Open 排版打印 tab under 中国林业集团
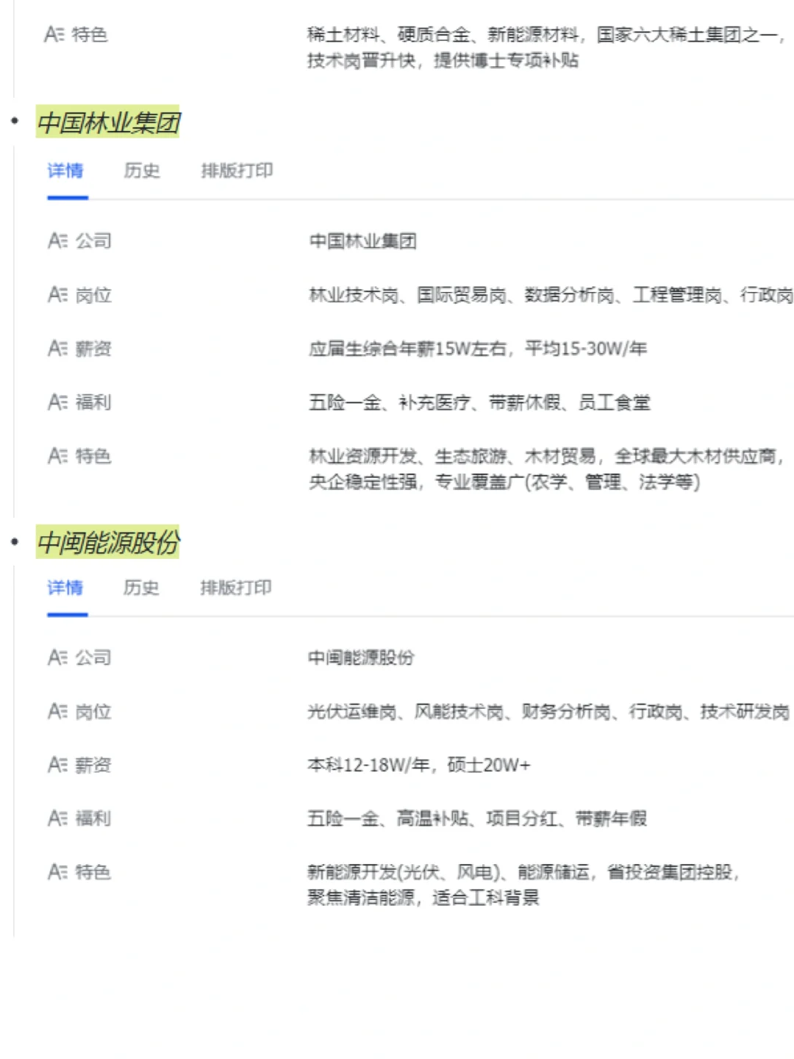 tap(237, 171)
